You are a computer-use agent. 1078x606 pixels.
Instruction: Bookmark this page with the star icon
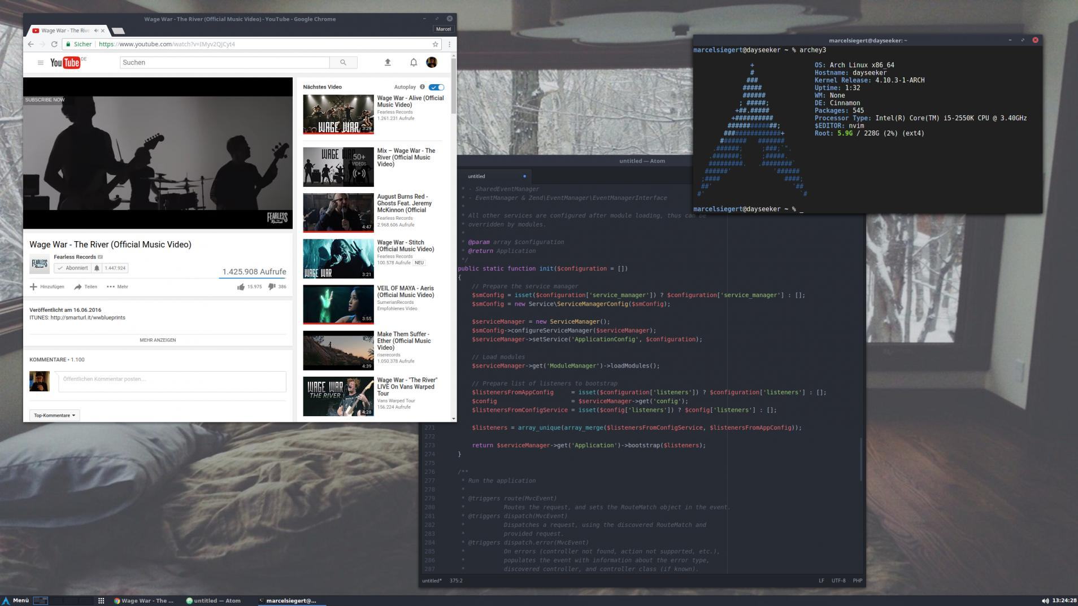tap(435, 44)
